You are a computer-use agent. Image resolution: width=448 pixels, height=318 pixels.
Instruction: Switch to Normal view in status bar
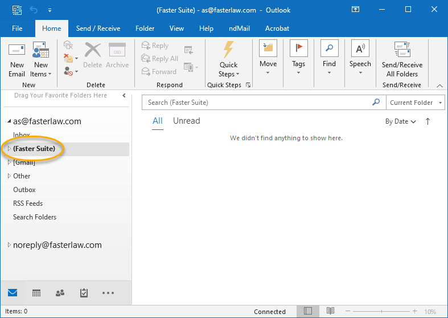coord(308,311)
